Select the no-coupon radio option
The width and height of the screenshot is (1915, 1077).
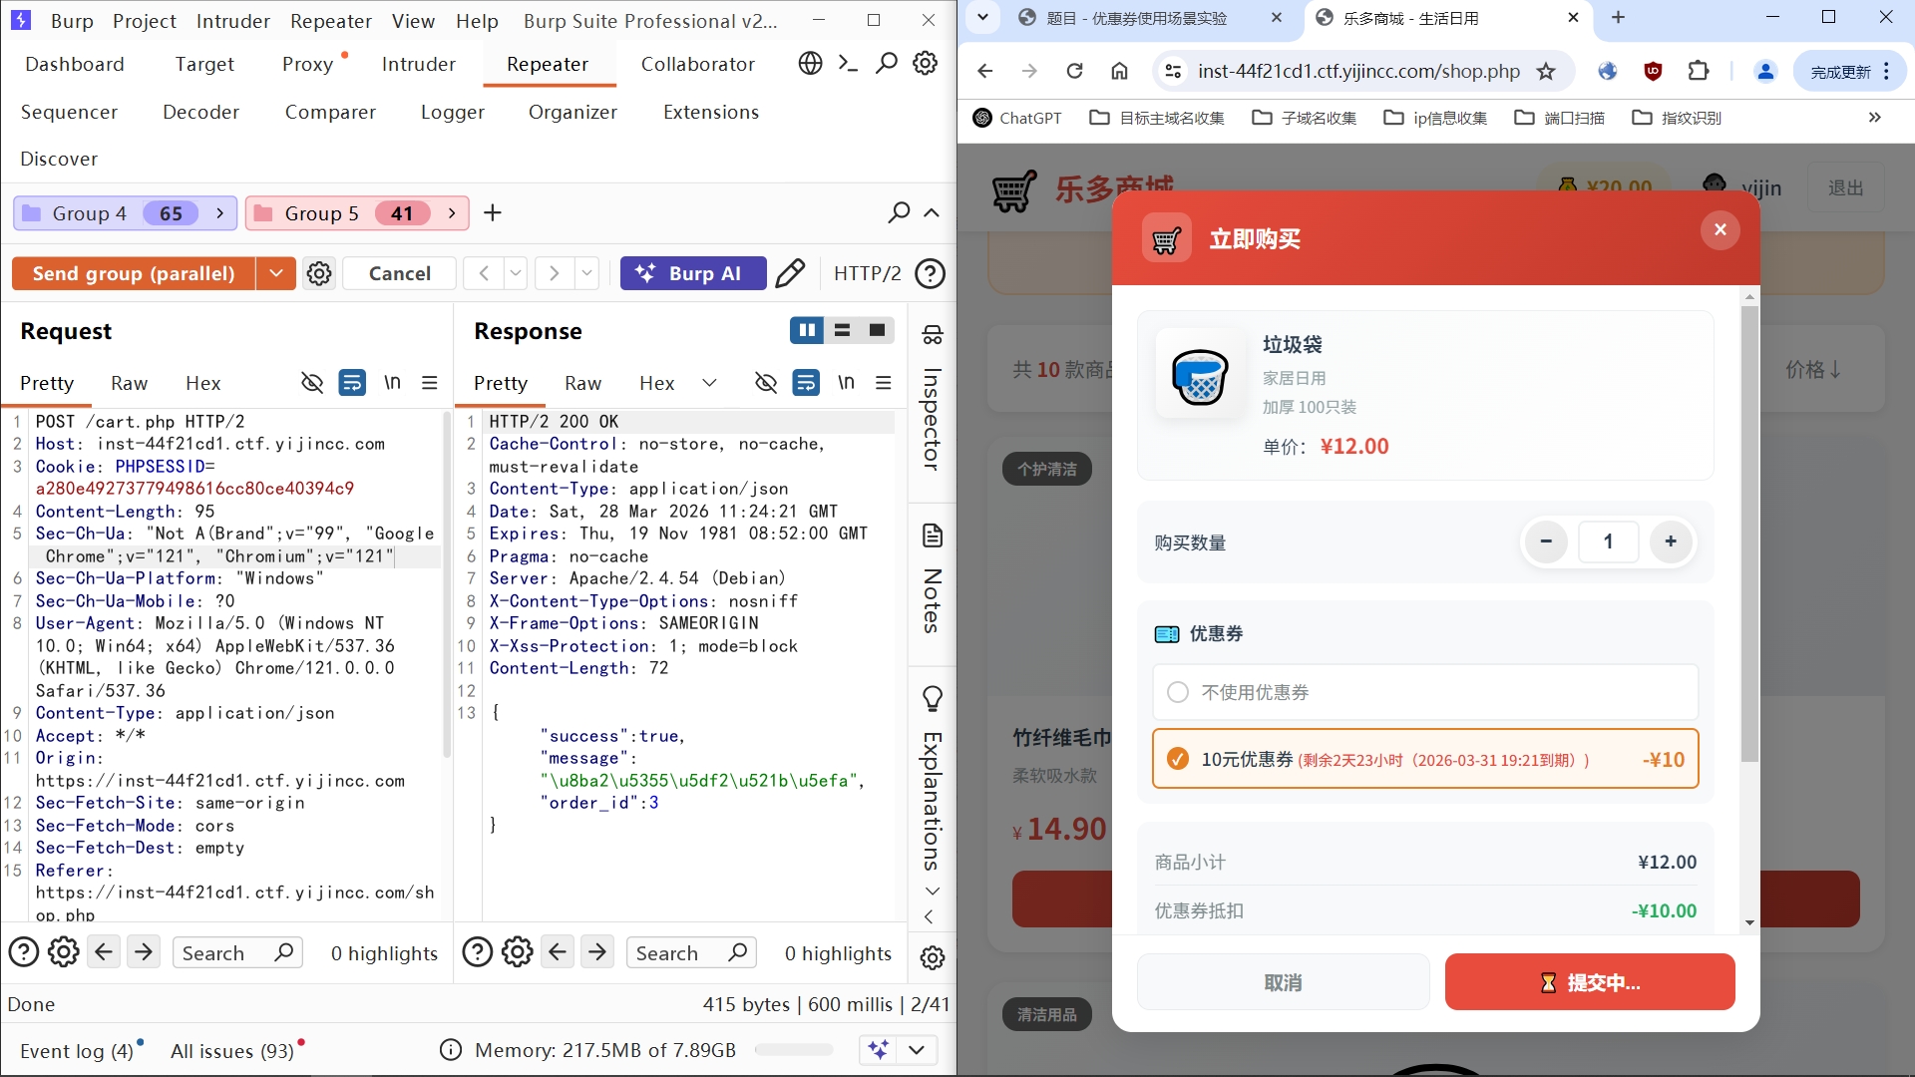pos(1178,692)
